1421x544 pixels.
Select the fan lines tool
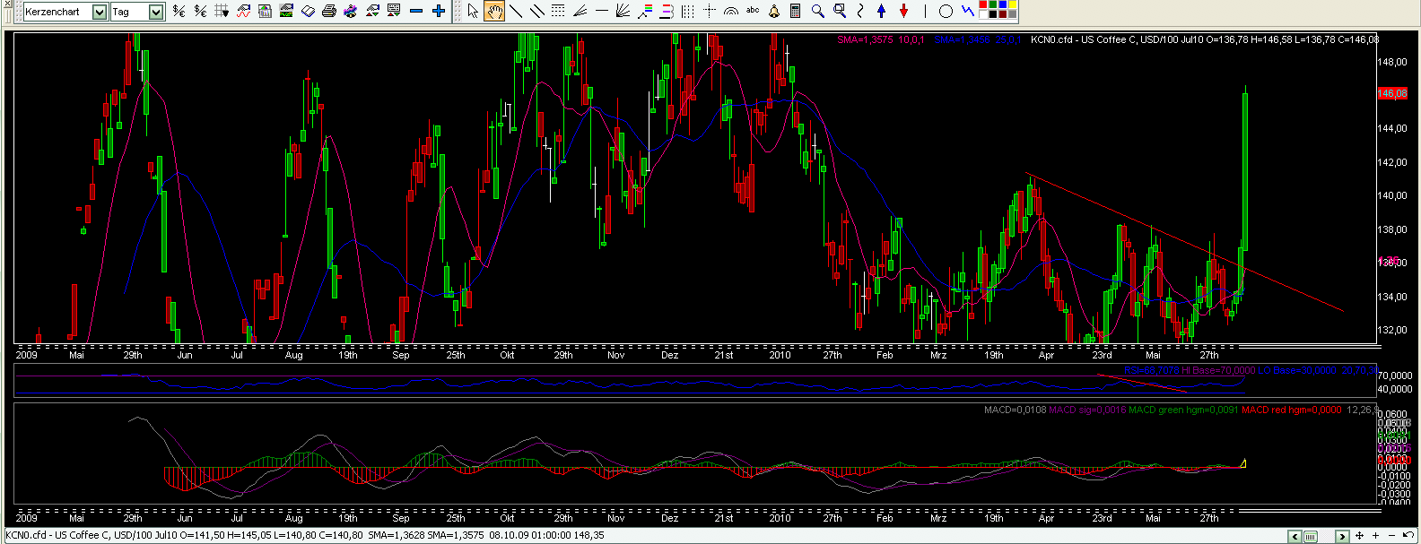580,11
